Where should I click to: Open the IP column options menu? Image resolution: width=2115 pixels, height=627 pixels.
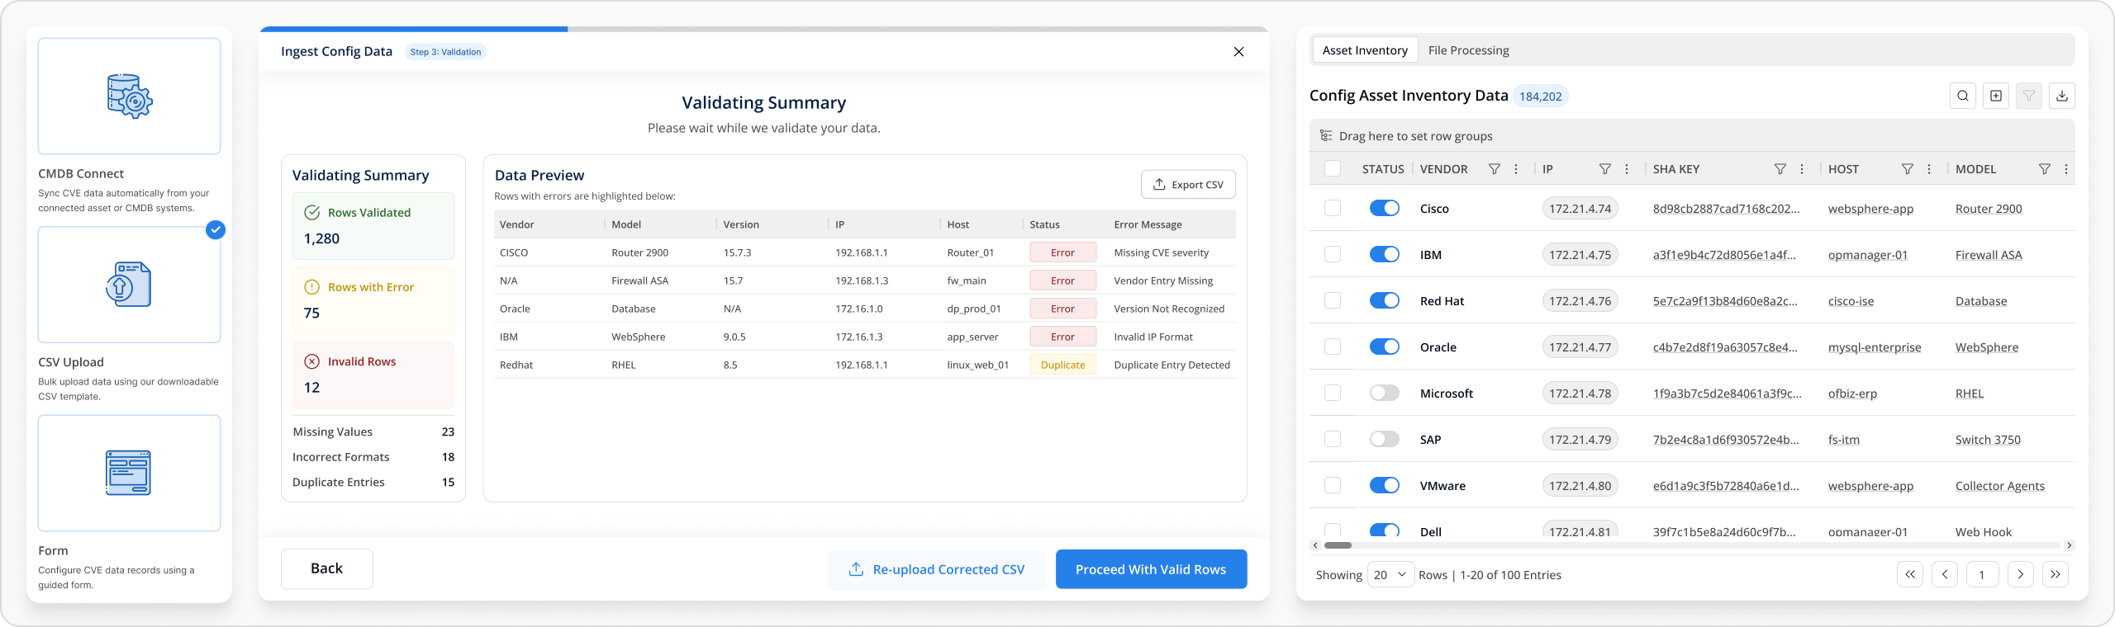click(1627, 169)
